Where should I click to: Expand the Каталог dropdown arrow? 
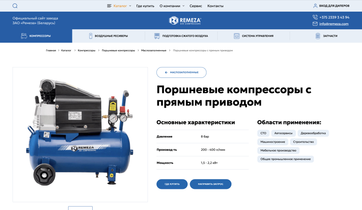pyautogui.click(x=130, y=6)
